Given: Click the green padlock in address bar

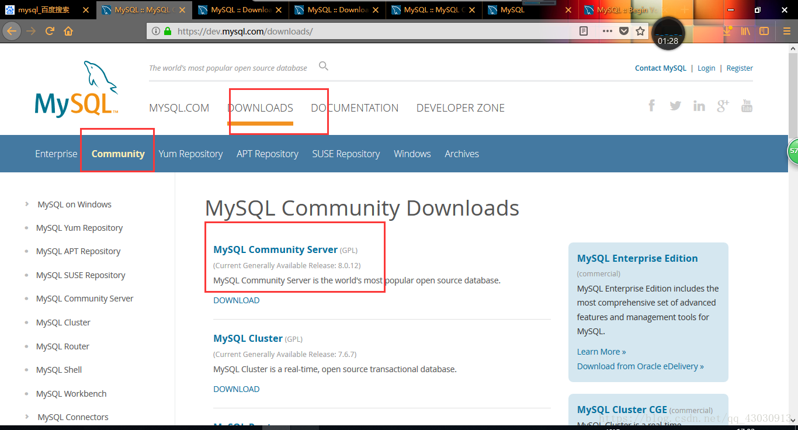Looking at the screenshot, I should pyautogui.click(x=168, y=31).
